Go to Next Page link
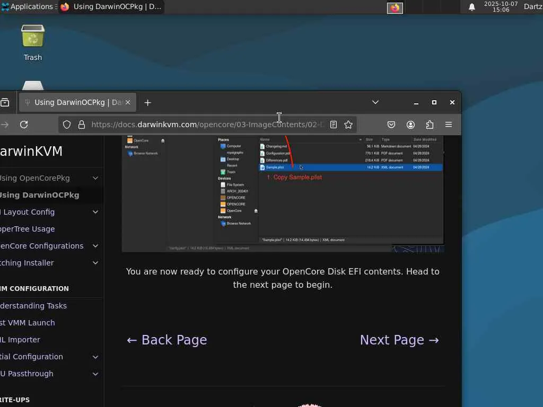This screenshot has height=407, width=543. [x=400, y=340]
